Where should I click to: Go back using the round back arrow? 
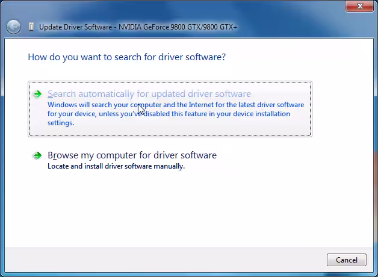tap(13, 26)
